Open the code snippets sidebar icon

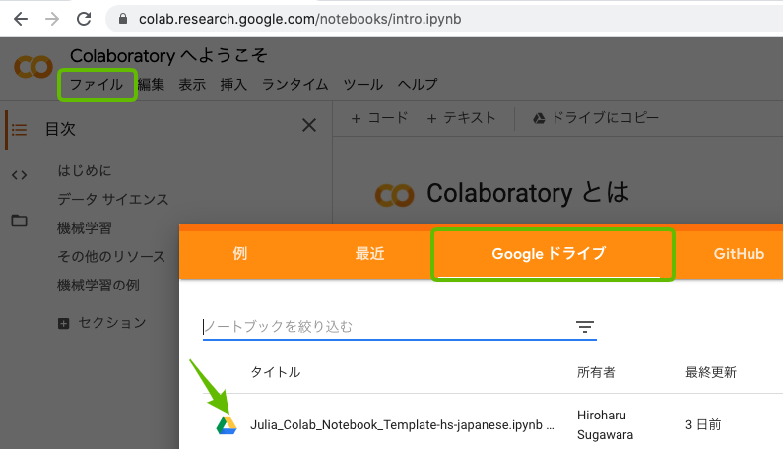click(x=19, y=175)
